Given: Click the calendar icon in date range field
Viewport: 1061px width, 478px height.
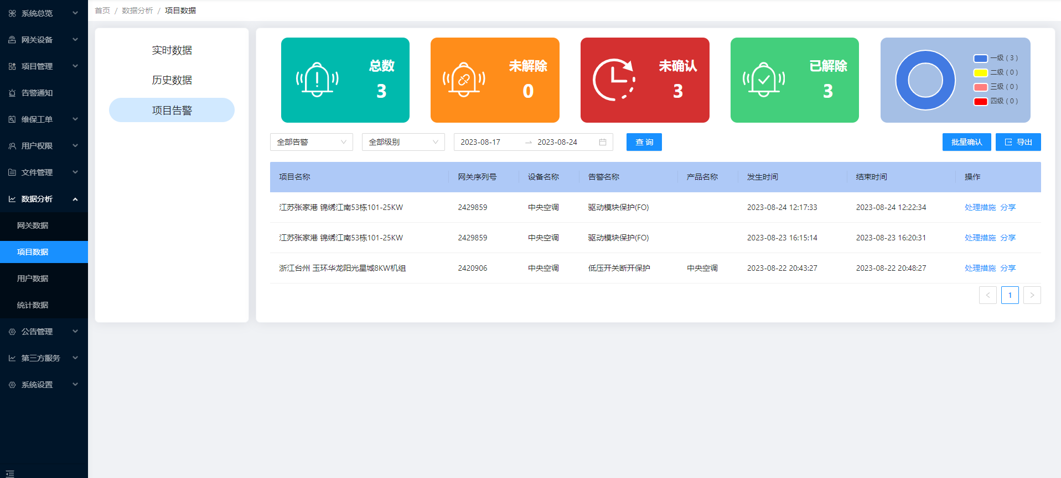Looking at the screenshot, I should [603, 142].
